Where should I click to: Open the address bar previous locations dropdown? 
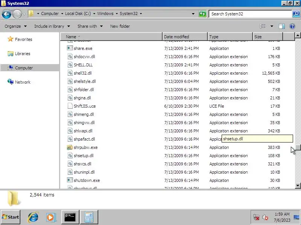click(x=193, y=14)
